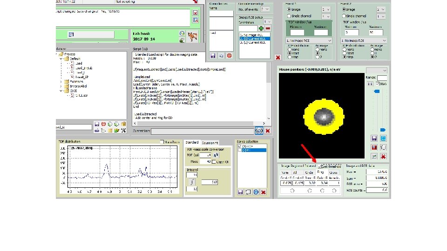Toggle the Copy to checkbox near Mass
Image resolution: width=447 pixels, height=251 pixels.
214,162
